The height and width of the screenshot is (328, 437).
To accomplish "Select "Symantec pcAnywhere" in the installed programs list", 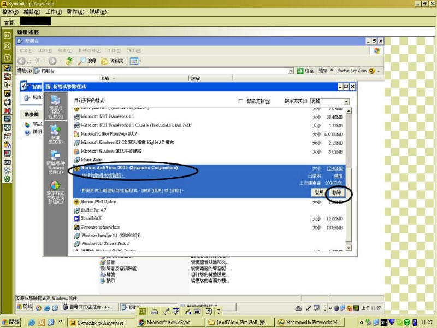I will point(209,227).
